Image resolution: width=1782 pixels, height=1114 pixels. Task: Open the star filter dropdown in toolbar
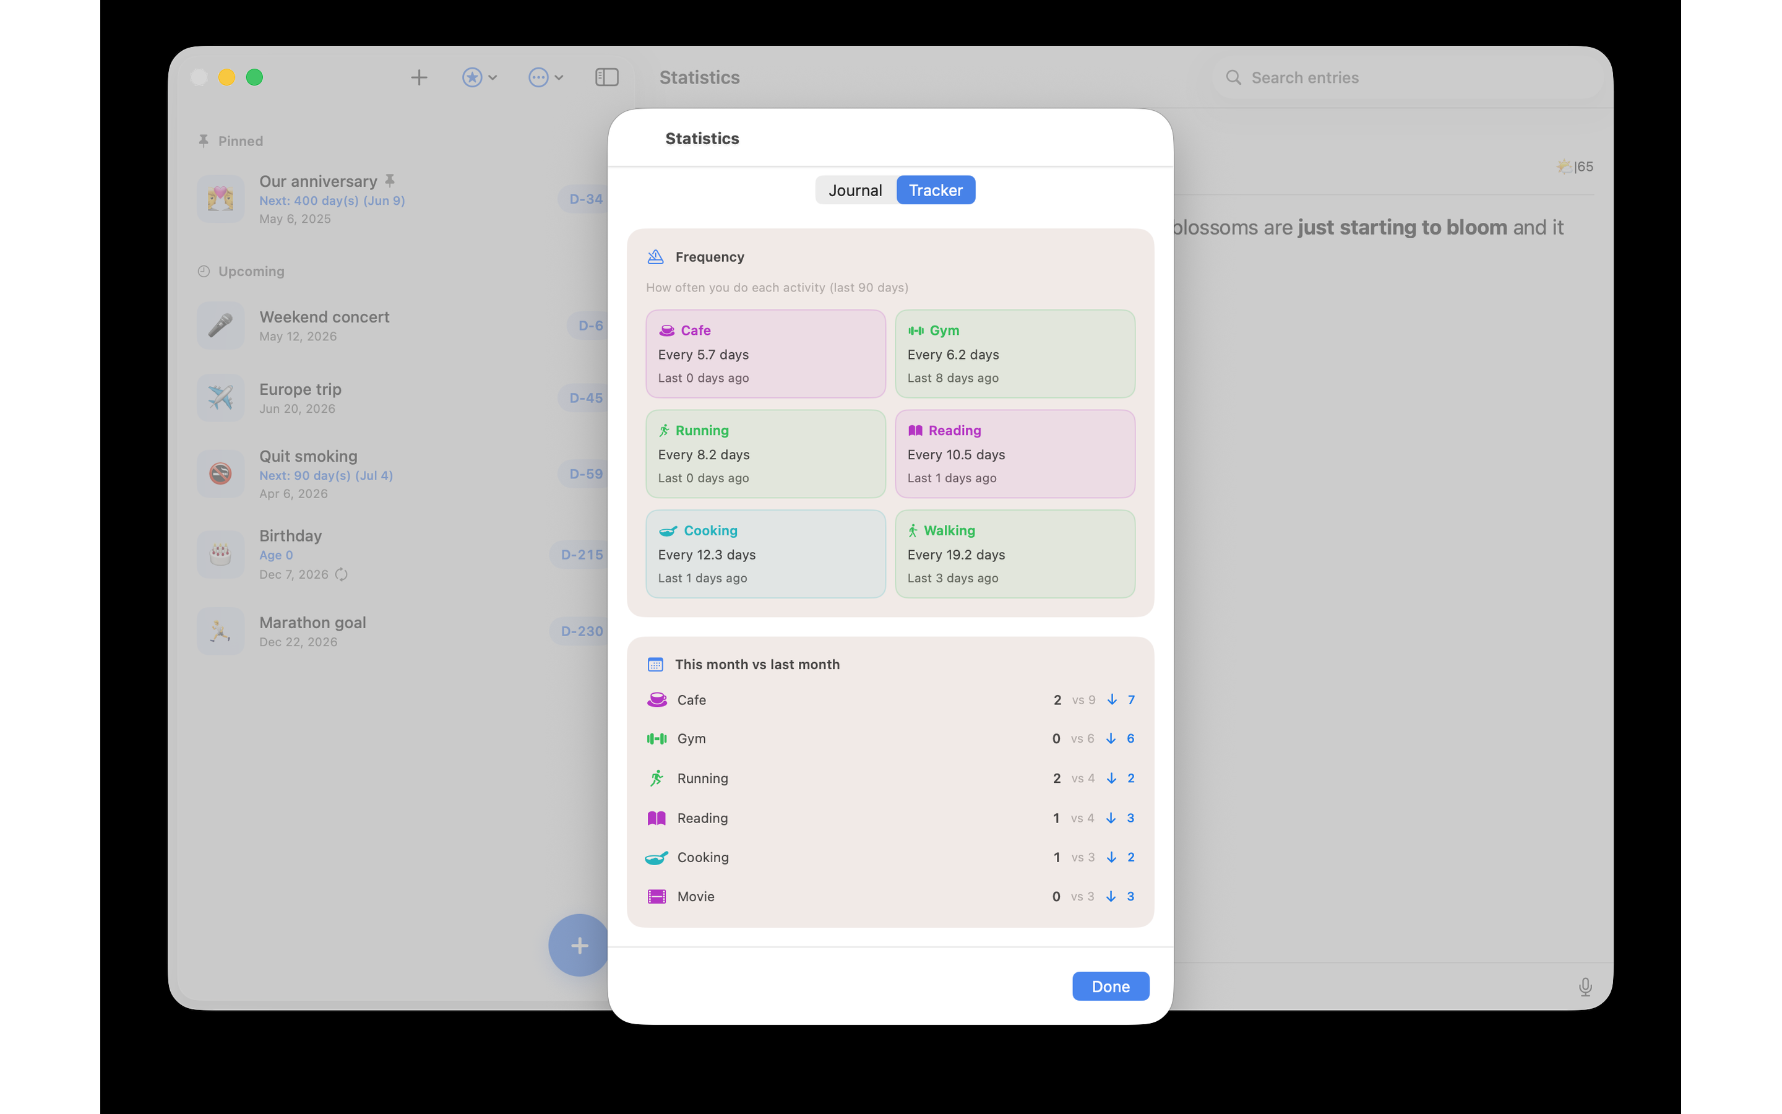(480, 77)
